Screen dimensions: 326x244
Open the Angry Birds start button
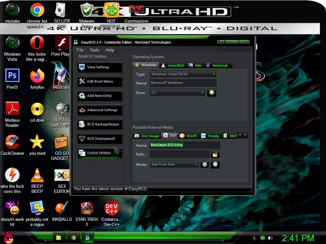tap(9, 238)
